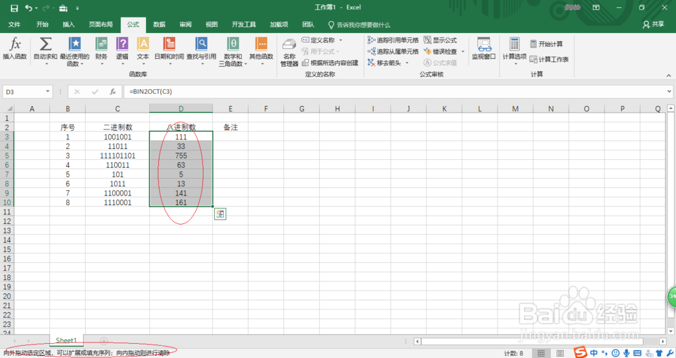Click Remove Arrows (移去箭头) button

tap(384, 63)
